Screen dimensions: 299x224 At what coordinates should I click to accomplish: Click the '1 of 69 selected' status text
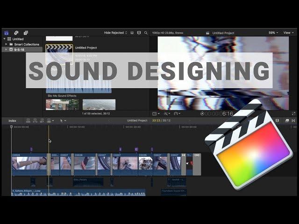pyautogui.click(x=96, y=113)
